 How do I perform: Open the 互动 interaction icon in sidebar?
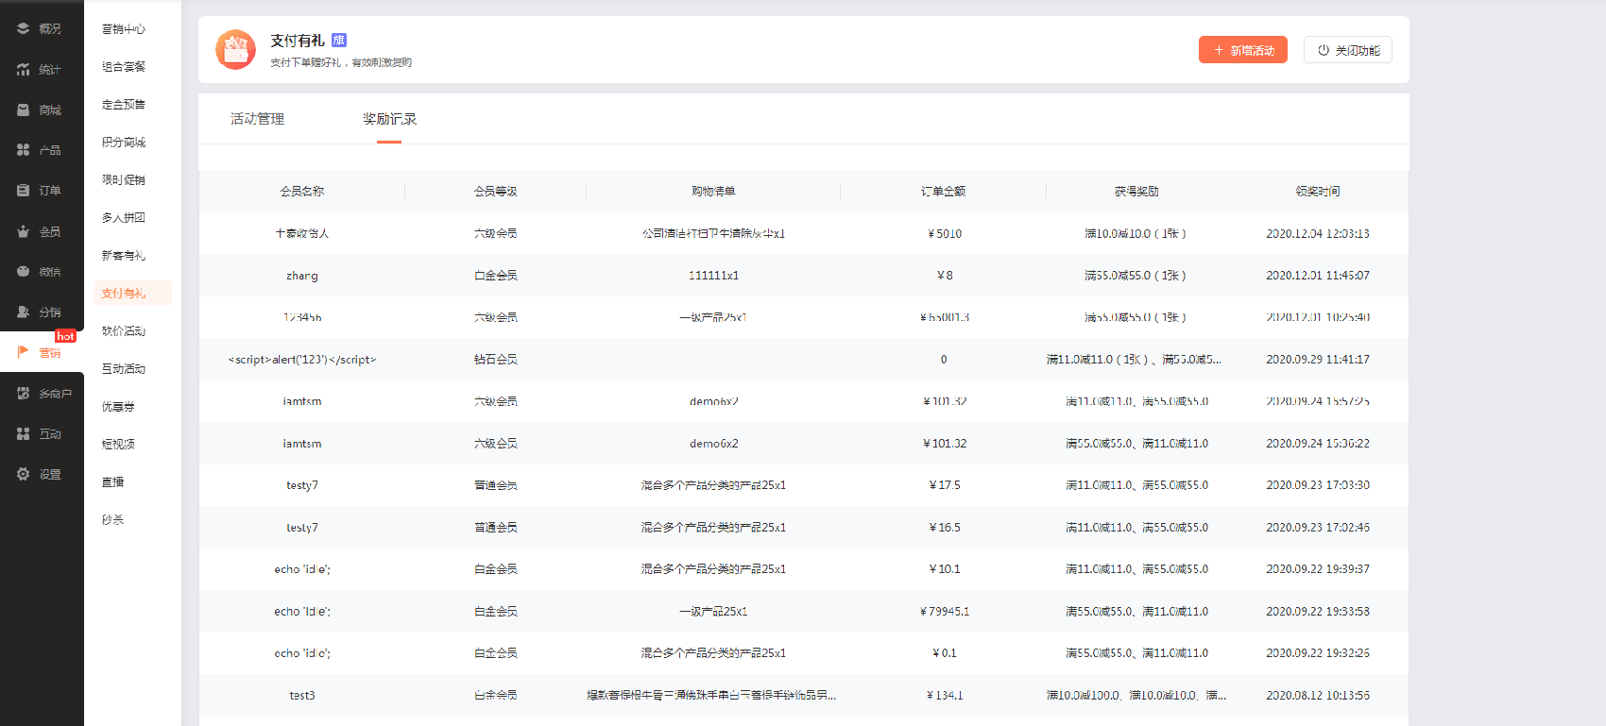(23, 434)
